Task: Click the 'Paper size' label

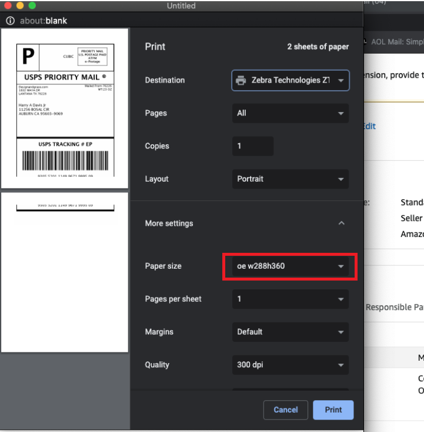Action: [163, 266]
